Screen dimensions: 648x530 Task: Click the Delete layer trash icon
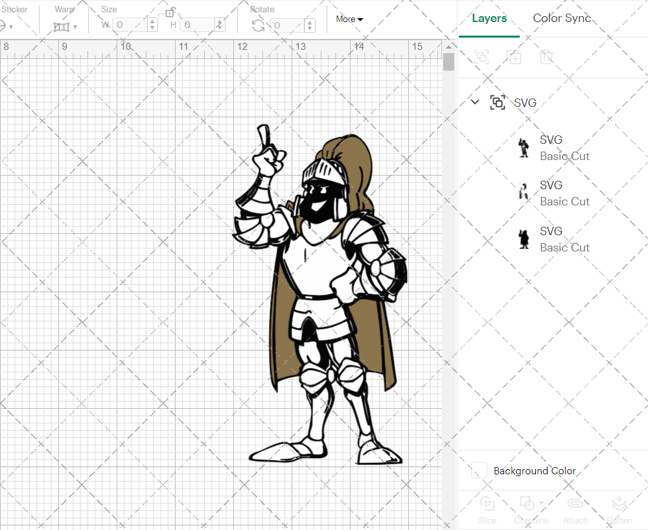[x=547, y=57]
